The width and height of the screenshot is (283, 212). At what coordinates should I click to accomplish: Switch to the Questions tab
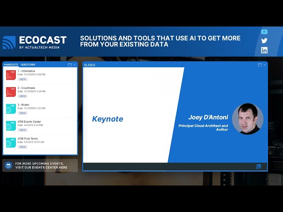[28, 64]
